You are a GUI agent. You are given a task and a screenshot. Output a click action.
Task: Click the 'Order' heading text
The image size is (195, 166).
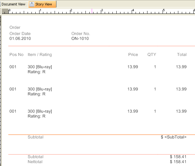click(15, 28)
